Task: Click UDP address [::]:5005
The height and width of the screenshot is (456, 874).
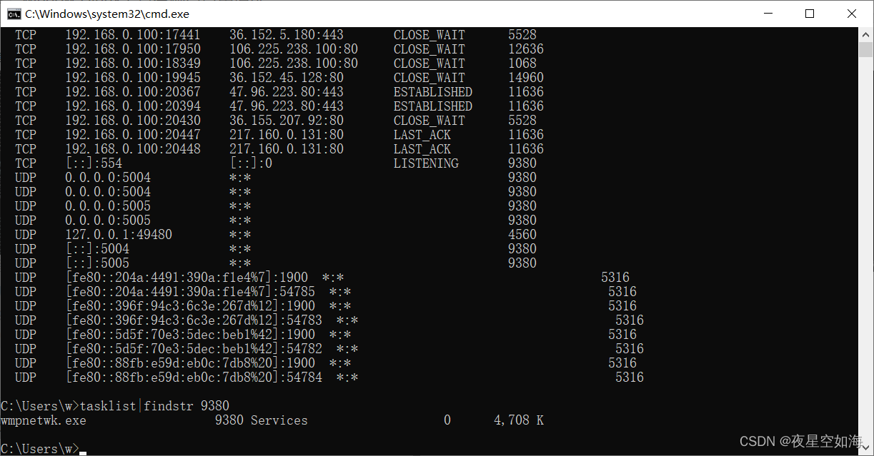Action: [97, 263]
